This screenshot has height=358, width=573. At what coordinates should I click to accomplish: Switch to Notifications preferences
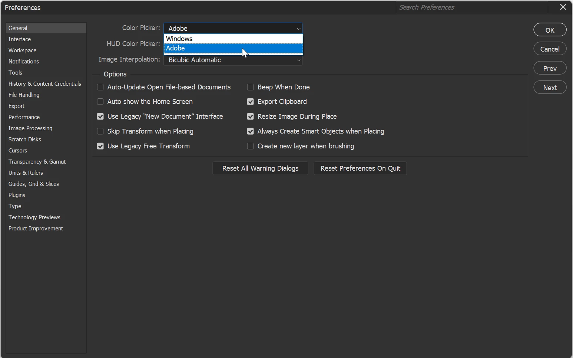(46, 62)
